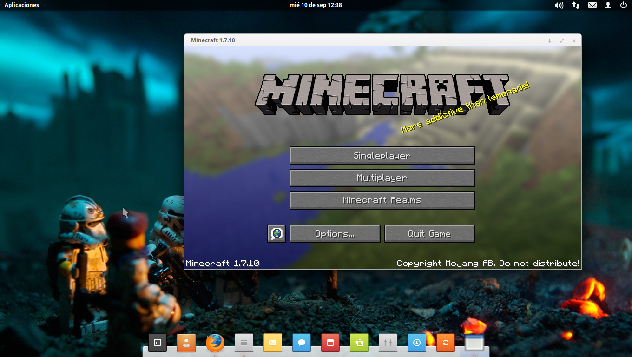
Task: Close the Minecraft 1.7.10 window
Action: pyautogui.click(x=574, y=41)
